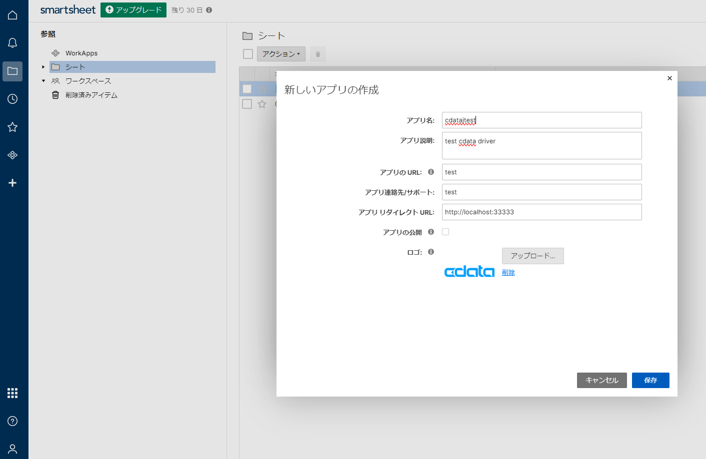706x459 pixels.
Task: Select シート in the browse tree
Action: point(132,67)
